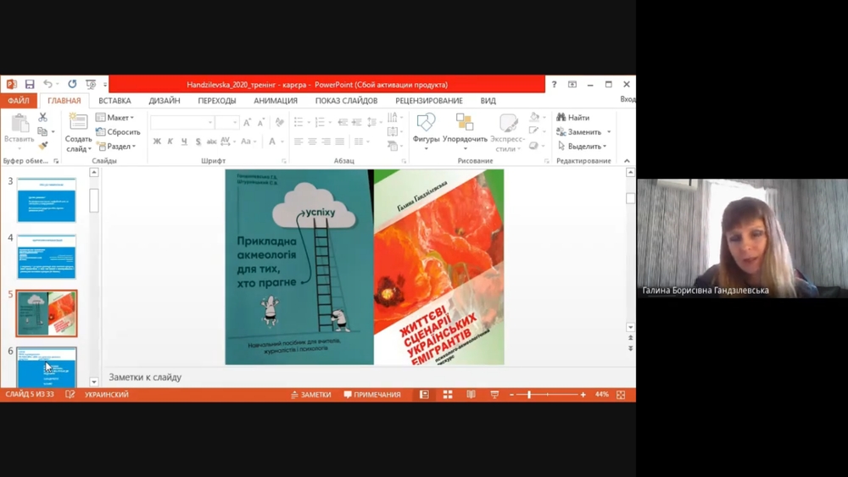Click the zoom slider in the status bar
848x477 pixels.
(529, 395)
